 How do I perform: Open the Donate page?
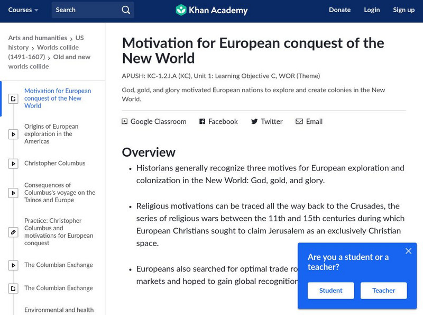click(x=339, y=10)
